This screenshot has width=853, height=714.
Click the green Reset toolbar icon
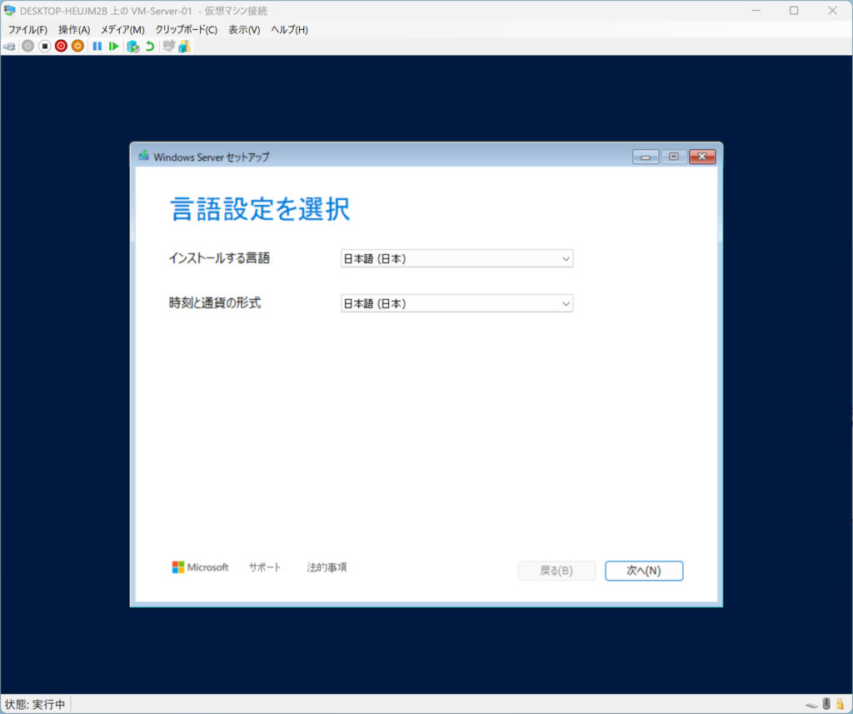click(114, 46)
